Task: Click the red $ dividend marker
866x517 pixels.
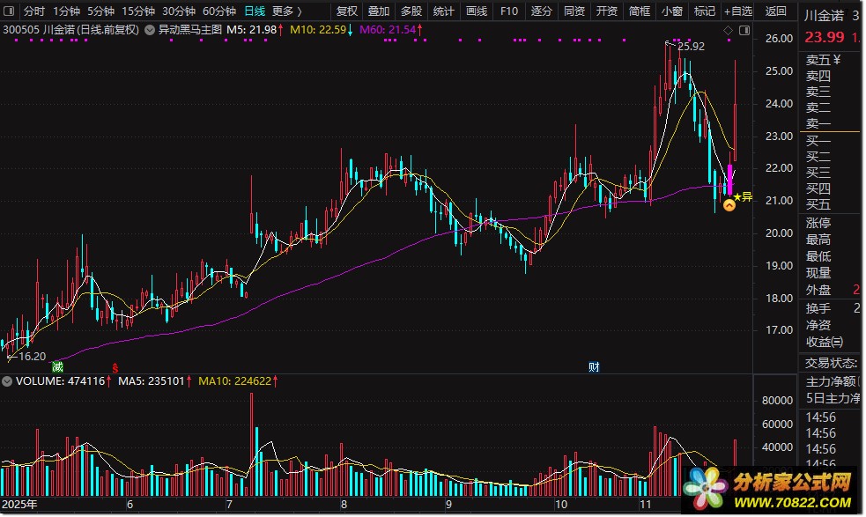Action: click(115, 367)
